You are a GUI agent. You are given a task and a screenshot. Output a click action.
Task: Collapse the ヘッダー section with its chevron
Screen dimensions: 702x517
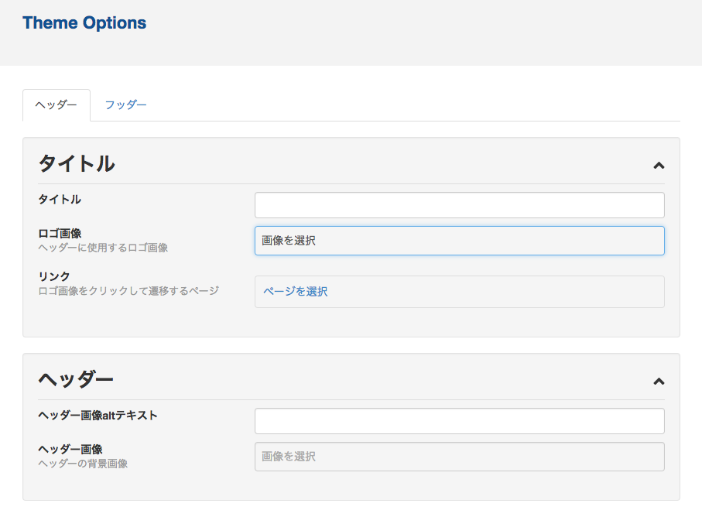pos(659,382)
